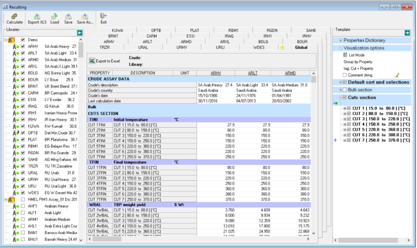Switch to the KUWA tab
Viewport: 417px width, 248px height.
(x=117, y=30)
